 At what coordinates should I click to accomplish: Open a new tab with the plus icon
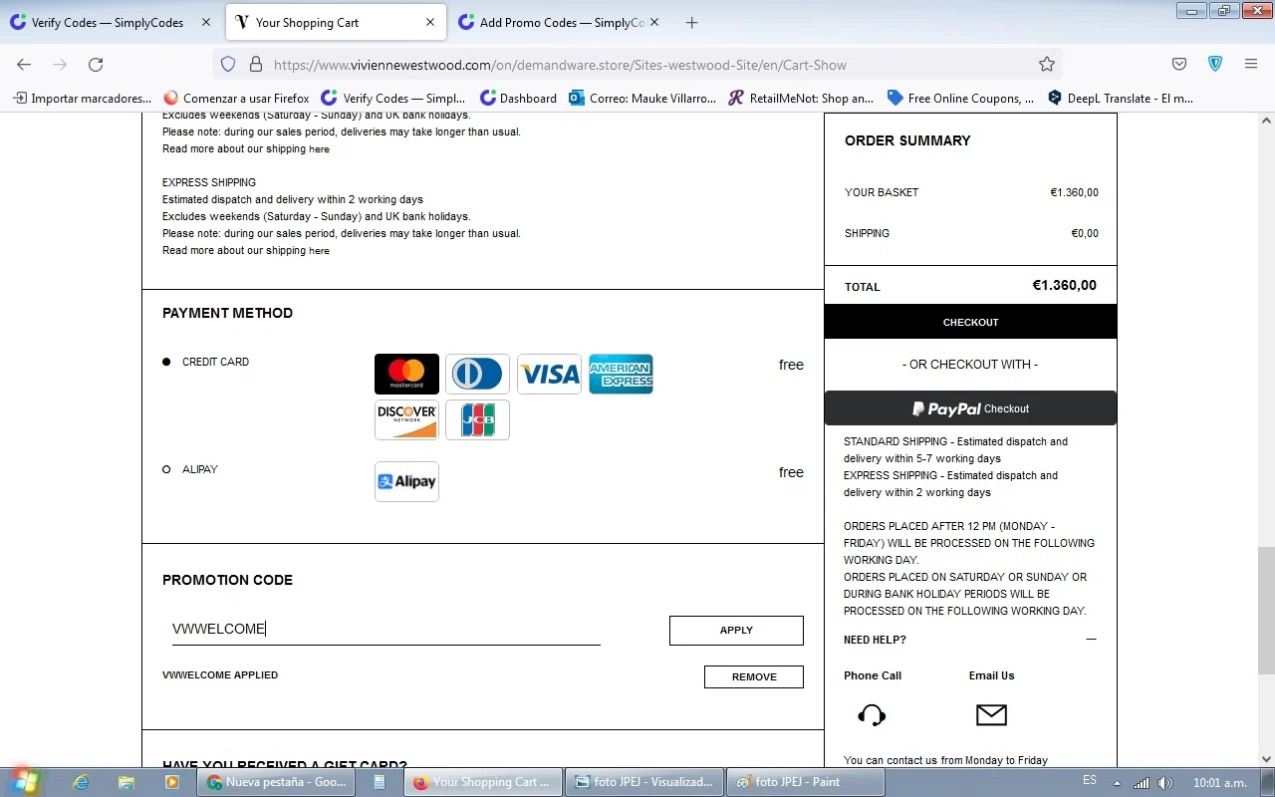pyautogui.click(x=692, y=22)
